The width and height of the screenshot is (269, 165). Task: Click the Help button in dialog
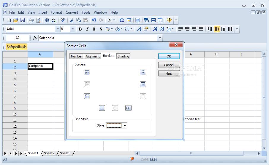(169, 73)
